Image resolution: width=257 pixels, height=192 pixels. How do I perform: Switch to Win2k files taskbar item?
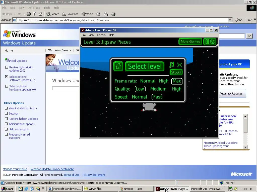100,189
